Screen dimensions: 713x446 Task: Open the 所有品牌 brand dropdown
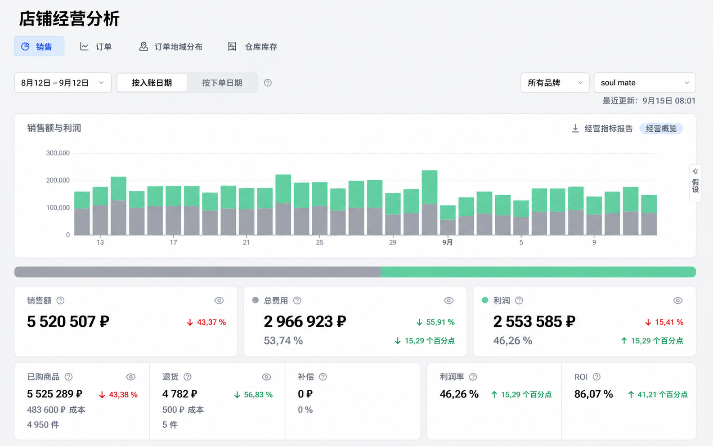555,83
